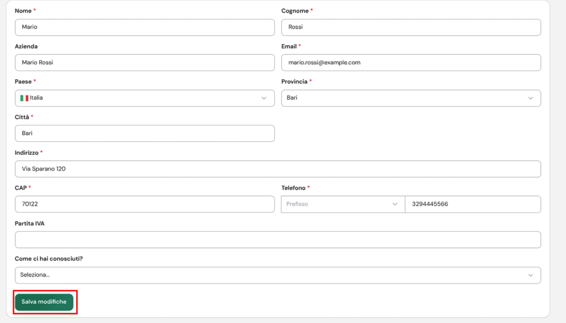This screenshot has width=566, height=323.
Task: Click the phone number field 3294445566
Action: (473, 204)
